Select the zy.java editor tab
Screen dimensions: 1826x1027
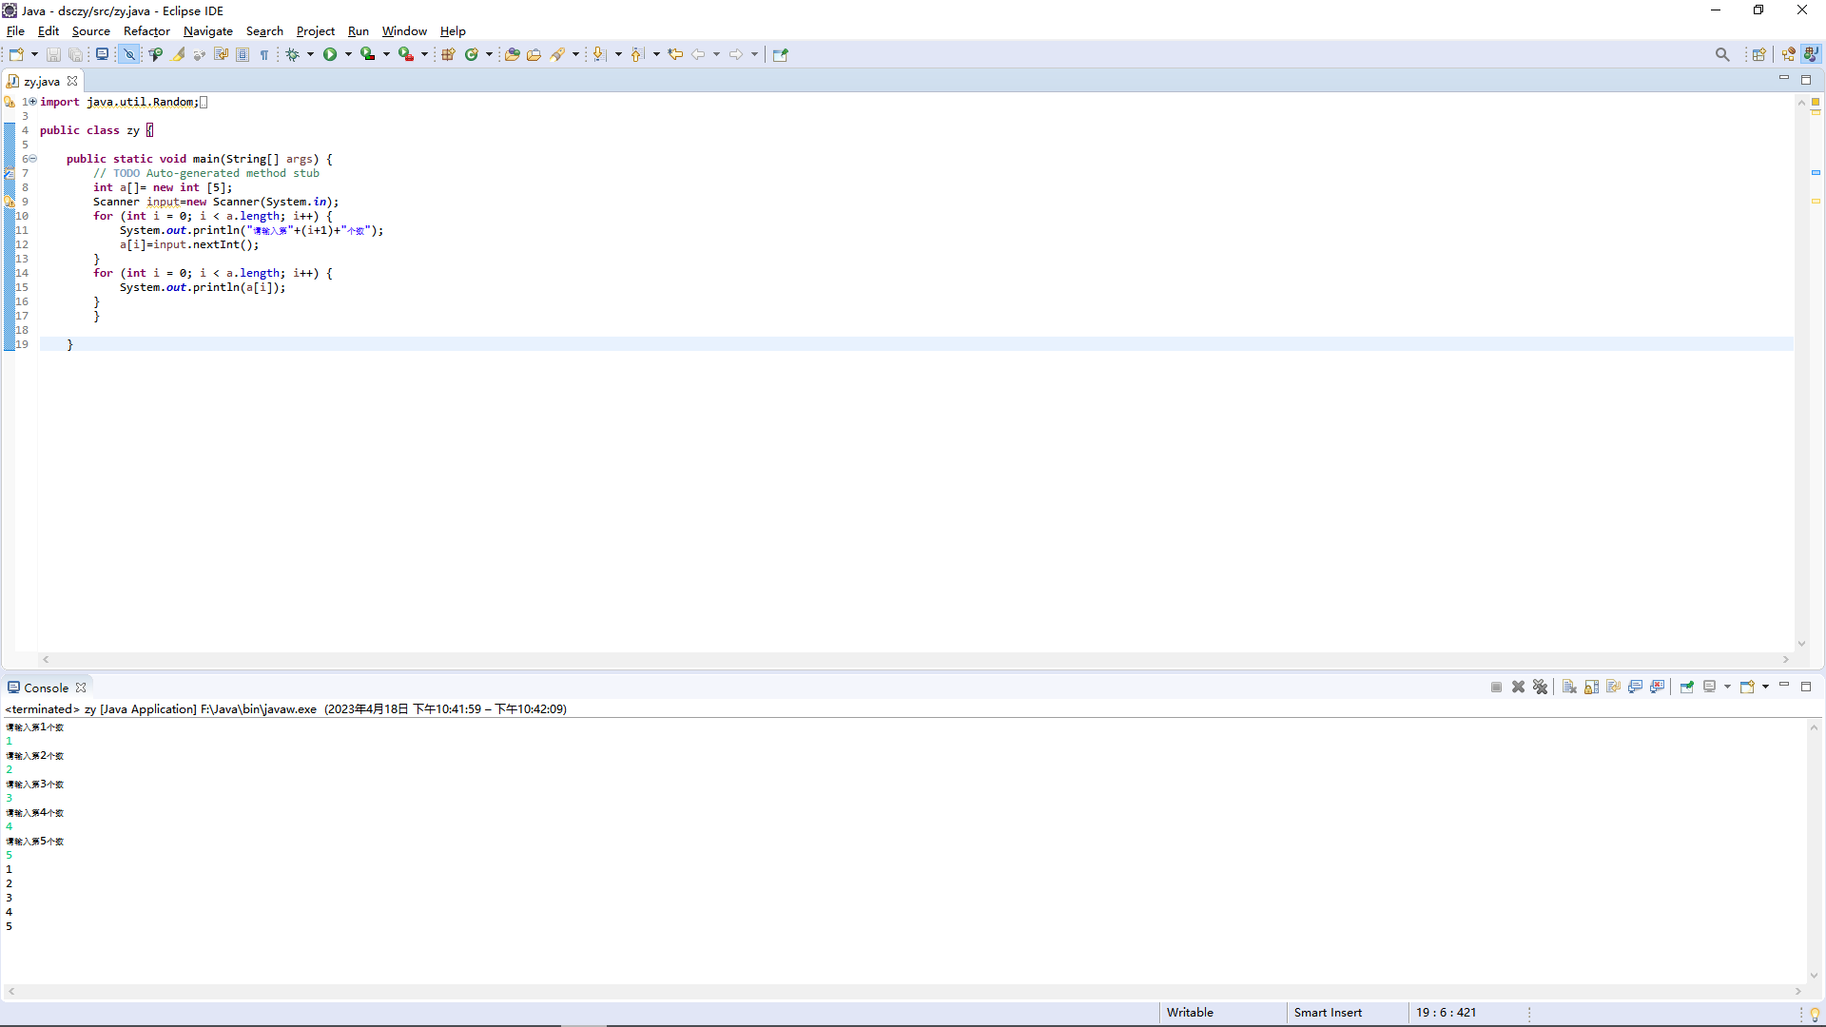(41, 81)
